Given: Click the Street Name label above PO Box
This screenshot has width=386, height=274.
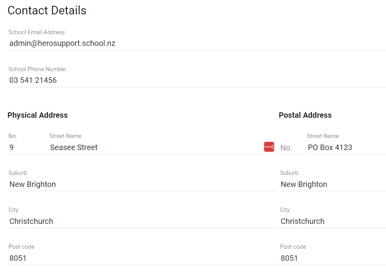Looking at the screenshot, I should pos(323,136).
